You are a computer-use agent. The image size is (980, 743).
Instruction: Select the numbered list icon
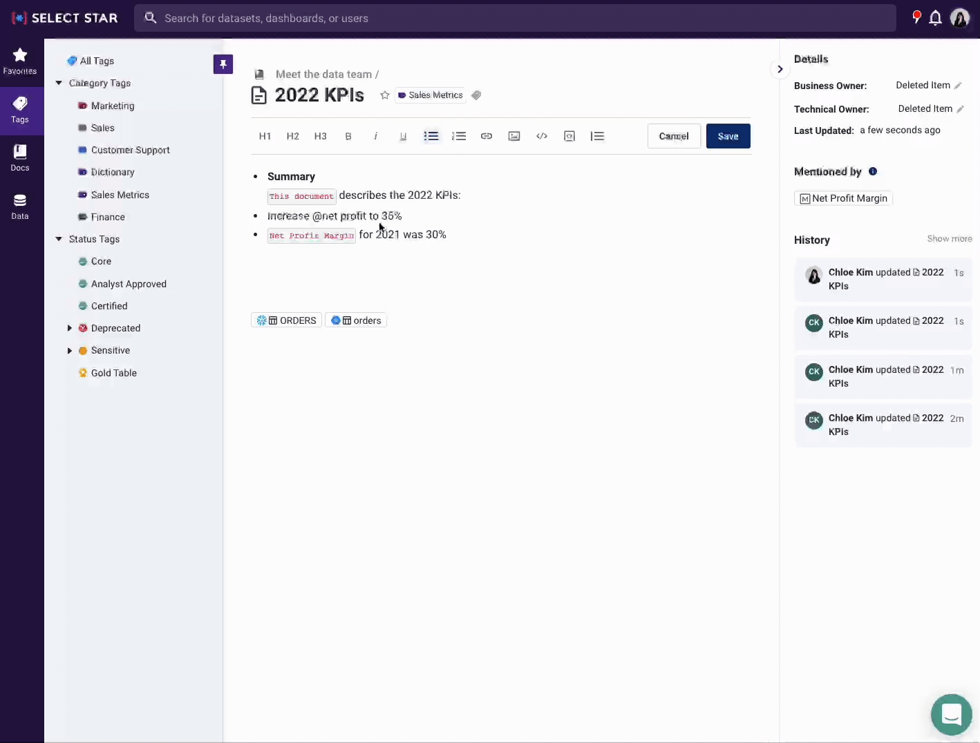pyautogui.click(x=459, y=136)
